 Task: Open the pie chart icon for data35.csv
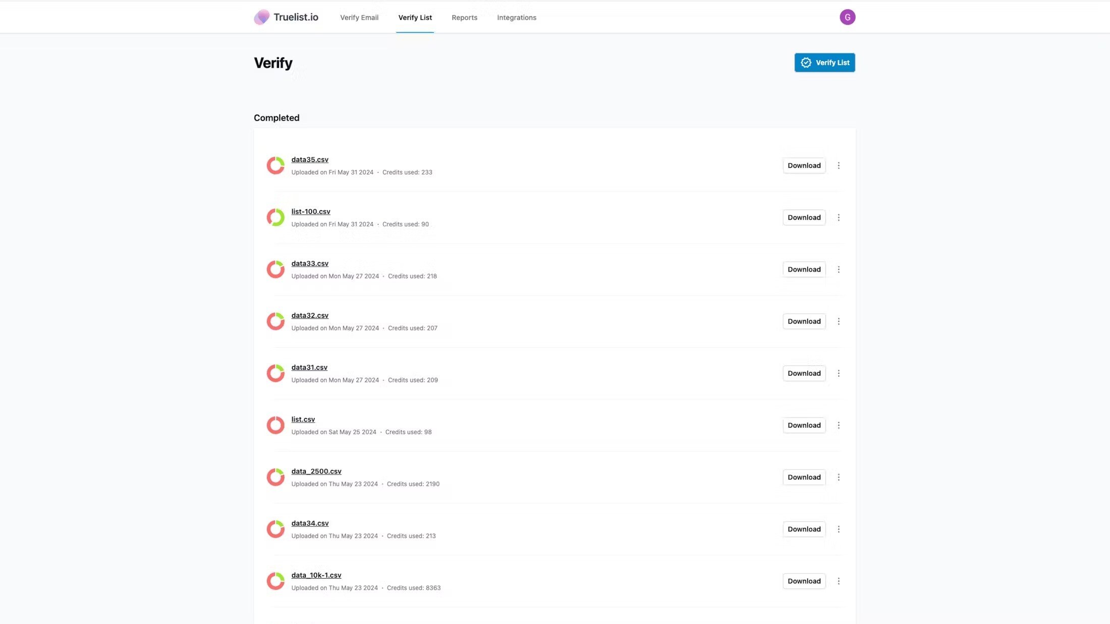click(275, 165)
